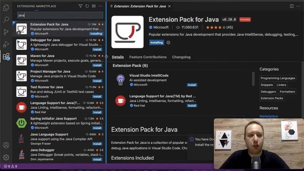The height and width of the screenshot is (171, 304).
Task: Install George Fraser's Java Language Support
Action: [x=97, y=144]
